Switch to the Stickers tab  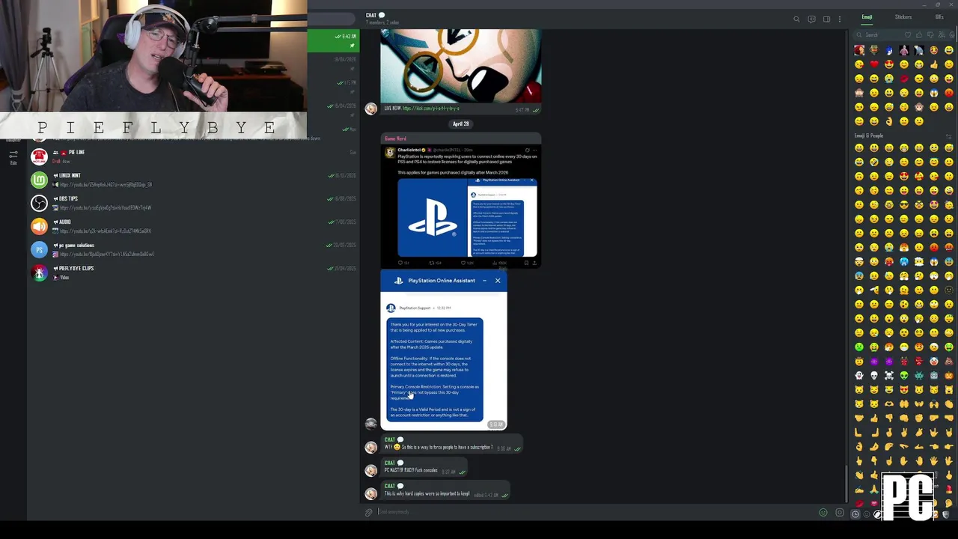(903, 17)
